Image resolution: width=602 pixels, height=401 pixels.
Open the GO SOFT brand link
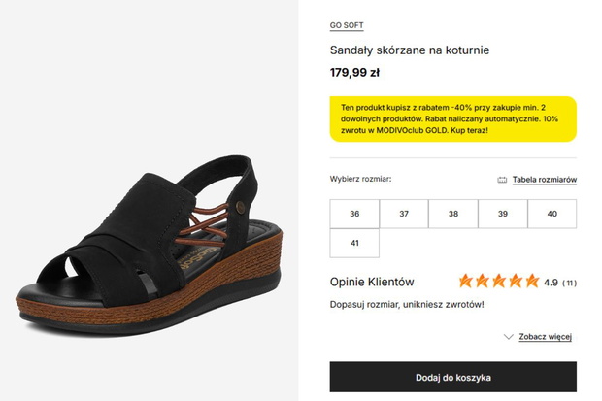347,25
